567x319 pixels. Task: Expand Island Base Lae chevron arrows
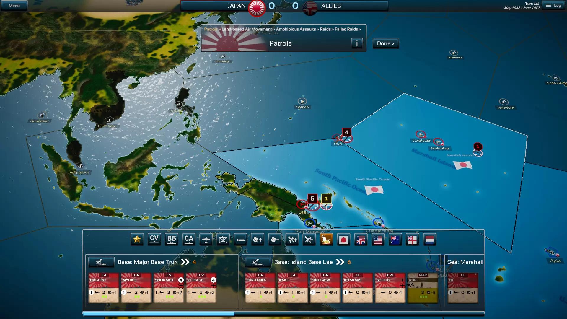340,262
